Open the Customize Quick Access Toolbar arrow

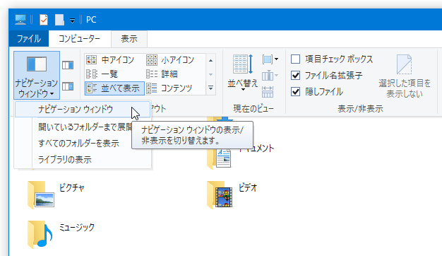(x=72, y=20)
